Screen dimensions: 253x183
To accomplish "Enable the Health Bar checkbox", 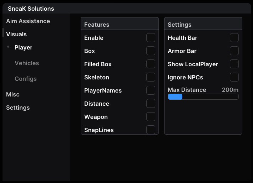I will 234,38.
